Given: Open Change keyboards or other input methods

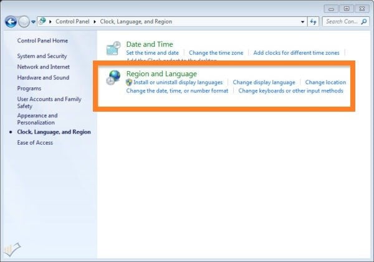Looking at the screenshot, I should click(290, 90).
